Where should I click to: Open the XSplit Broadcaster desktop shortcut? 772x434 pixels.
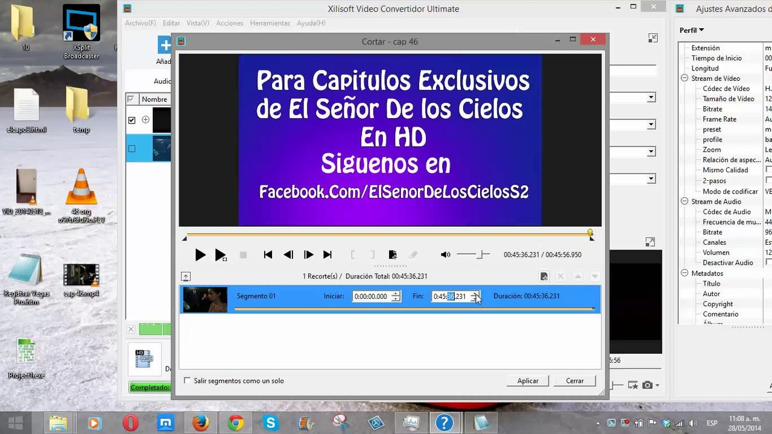tap(81, 32)
